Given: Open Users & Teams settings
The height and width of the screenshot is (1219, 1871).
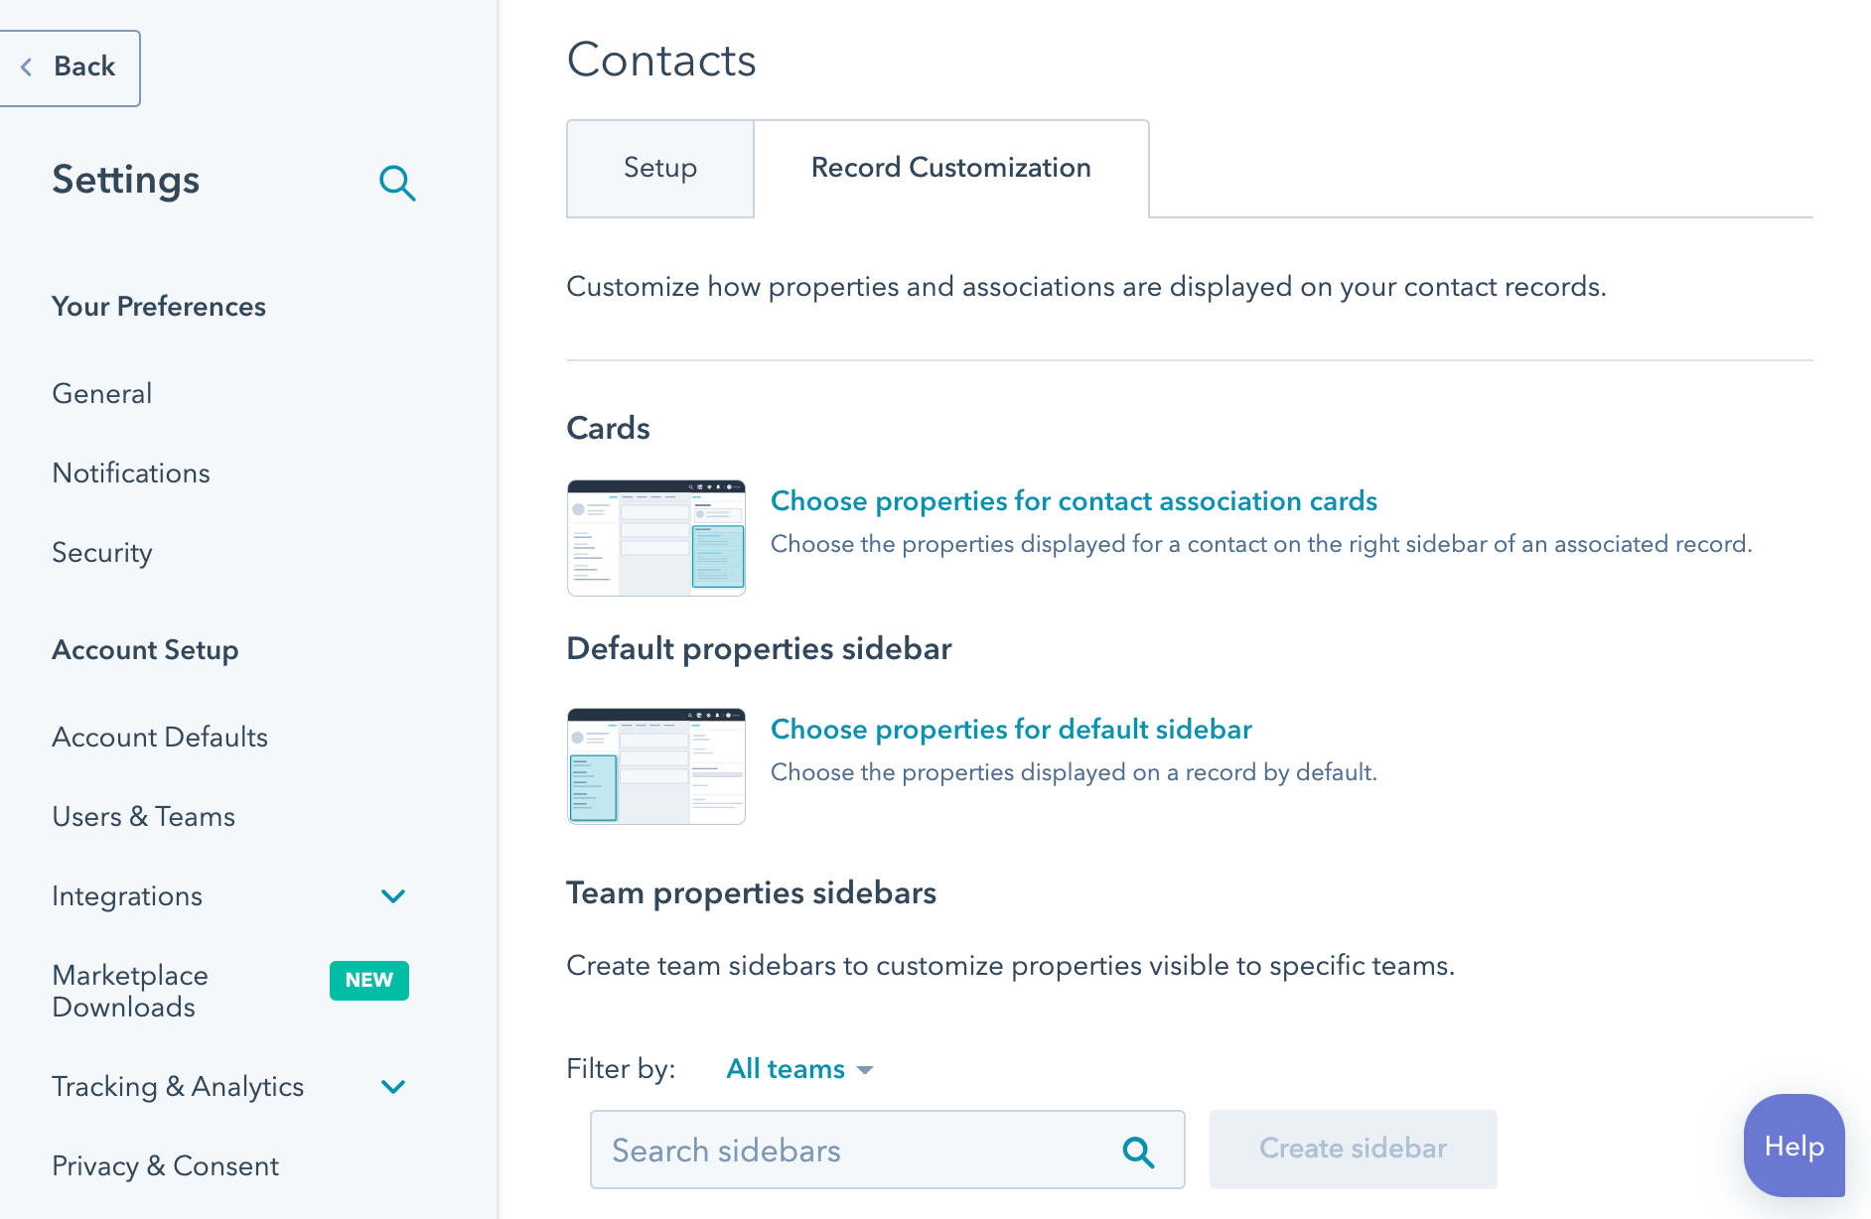Looking at the screenshot, I should tap(143, 816).
